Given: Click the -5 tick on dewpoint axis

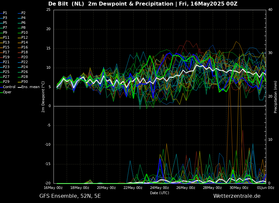Looking at the screenshot, I should 49,125.
